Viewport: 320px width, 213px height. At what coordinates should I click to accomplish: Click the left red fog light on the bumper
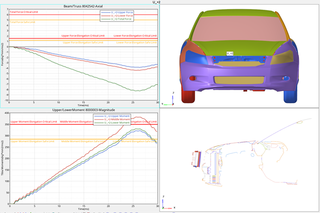click(x=193, y=78)
